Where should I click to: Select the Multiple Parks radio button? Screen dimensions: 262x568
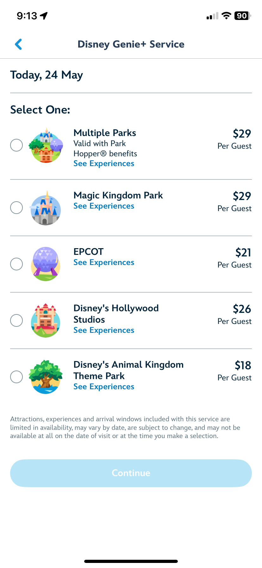coord(16,145)
